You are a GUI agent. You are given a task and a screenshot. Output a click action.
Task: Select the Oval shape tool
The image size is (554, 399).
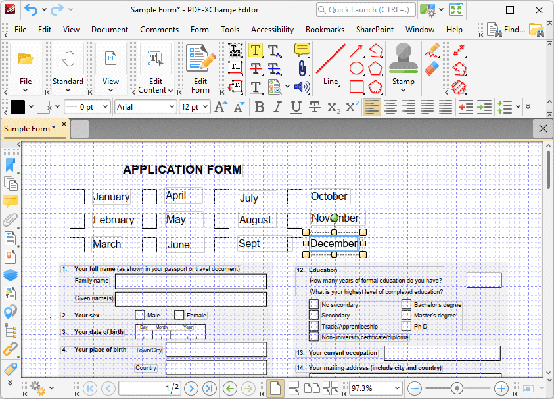[356, 68]
